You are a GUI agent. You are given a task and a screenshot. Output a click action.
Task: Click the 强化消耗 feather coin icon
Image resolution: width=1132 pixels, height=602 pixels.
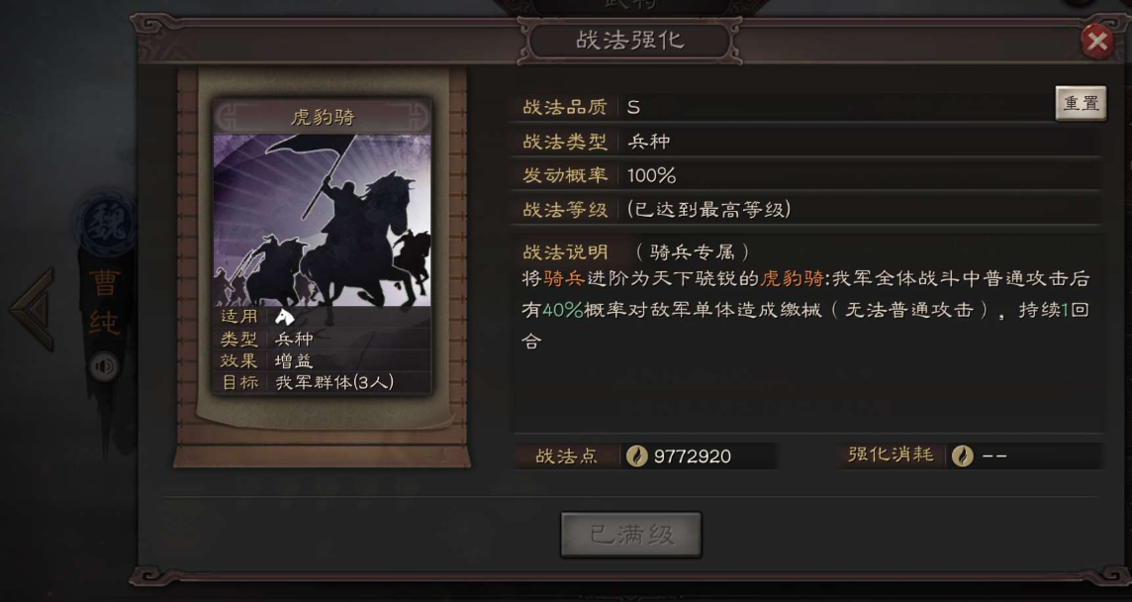tap(962, 456)
